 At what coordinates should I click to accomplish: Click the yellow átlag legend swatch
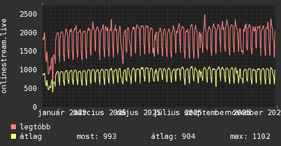coord(13,136)
